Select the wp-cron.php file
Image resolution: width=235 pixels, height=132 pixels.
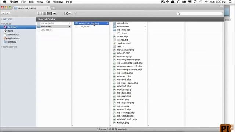(124, 76)
